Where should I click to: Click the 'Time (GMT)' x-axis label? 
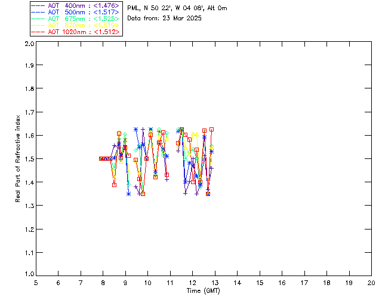(x=204, y=291)
